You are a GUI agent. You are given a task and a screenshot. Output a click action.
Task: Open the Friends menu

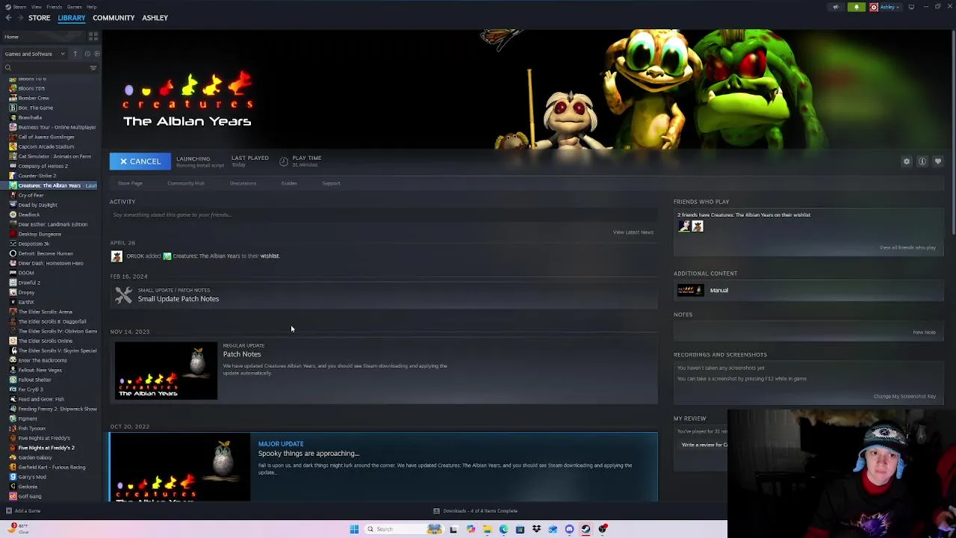pos(55,7)
